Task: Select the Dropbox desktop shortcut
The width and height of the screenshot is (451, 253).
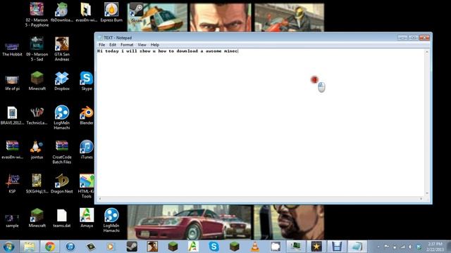Action: point(62,82)
